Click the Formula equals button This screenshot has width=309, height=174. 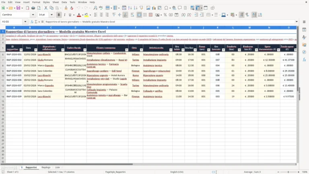click(x=42, y=22)
